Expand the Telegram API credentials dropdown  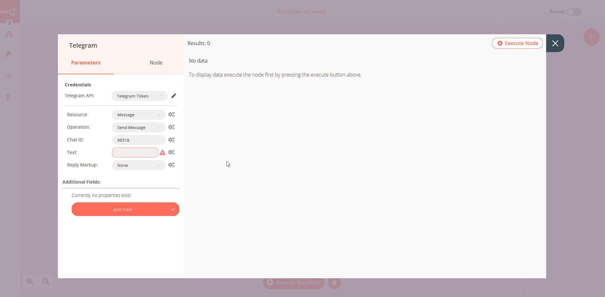point(139,96)
